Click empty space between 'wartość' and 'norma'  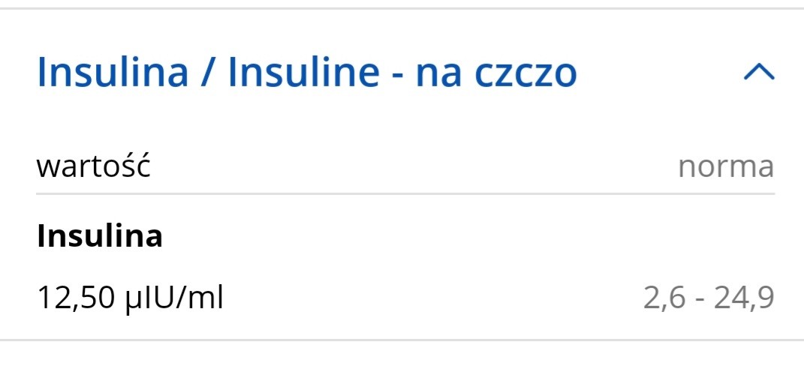tap(413, 166)
